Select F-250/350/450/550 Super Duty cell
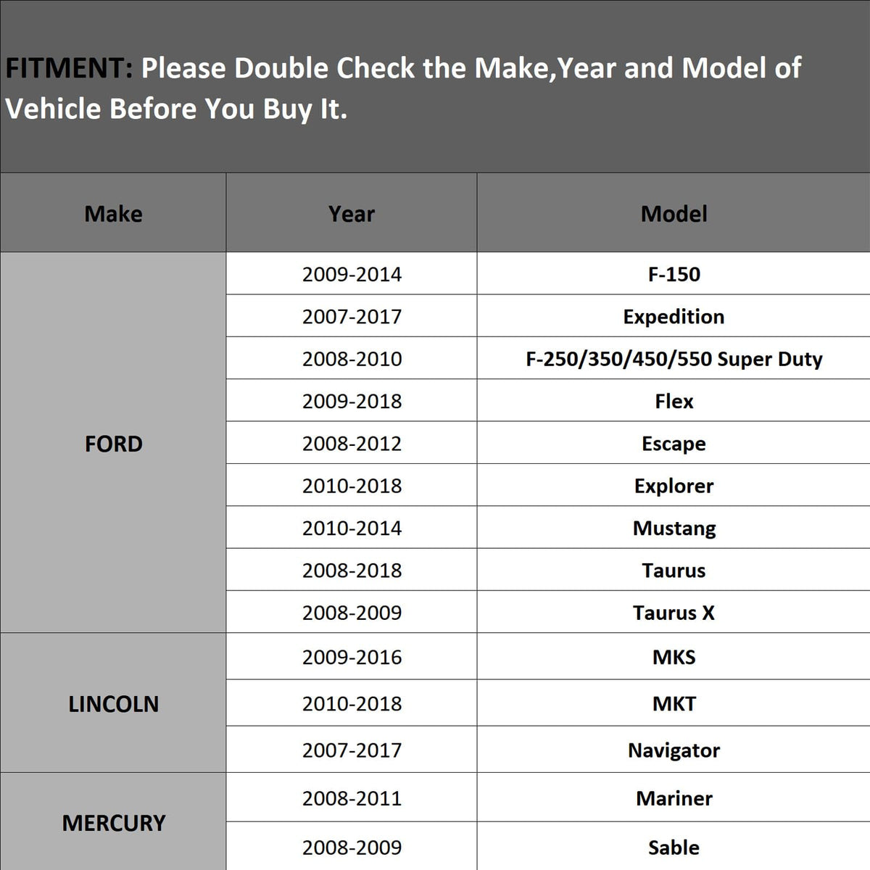The width and height of the screenshot is (870, 870). coord(674,358)
